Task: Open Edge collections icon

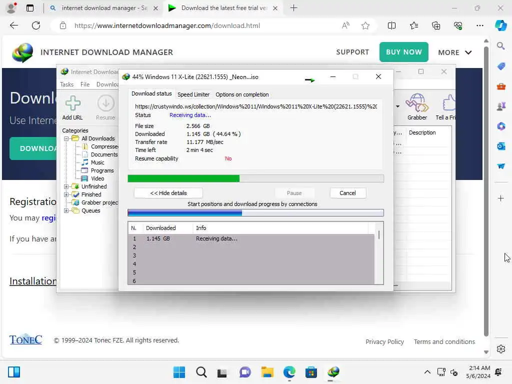Action: pos(436,26)
